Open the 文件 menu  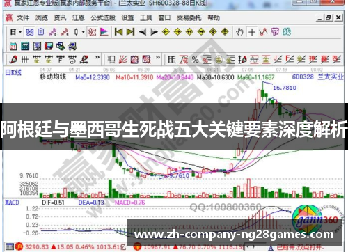[23, 18]
